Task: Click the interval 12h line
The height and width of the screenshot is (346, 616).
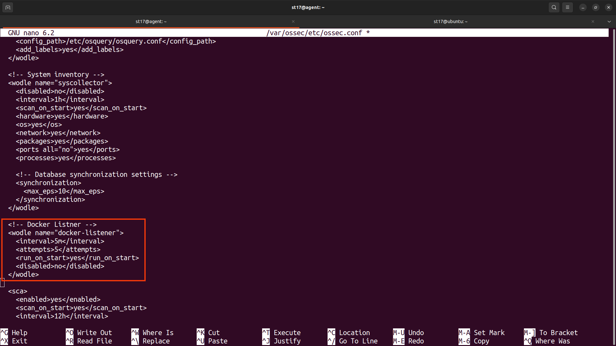Action: [x=62, y=316]
